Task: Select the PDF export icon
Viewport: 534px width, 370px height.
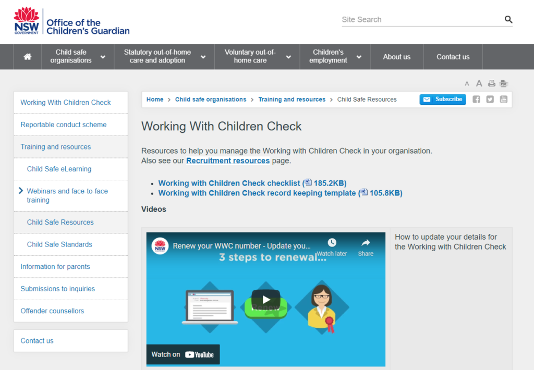Action: [503, 83]
